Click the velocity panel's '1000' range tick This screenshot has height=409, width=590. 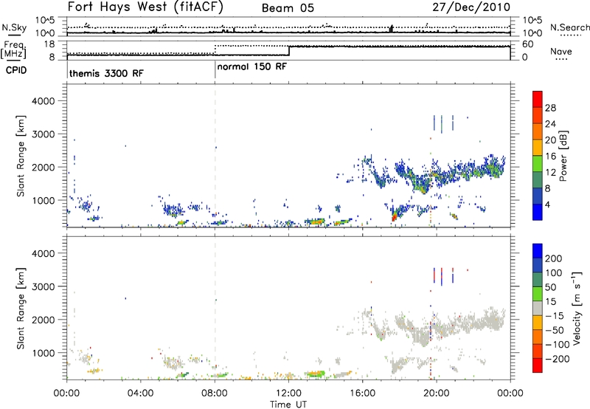click(x=44, y=353)
